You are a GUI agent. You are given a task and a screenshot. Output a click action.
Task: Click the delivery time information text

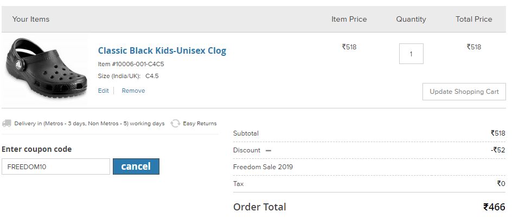[89, 124]
